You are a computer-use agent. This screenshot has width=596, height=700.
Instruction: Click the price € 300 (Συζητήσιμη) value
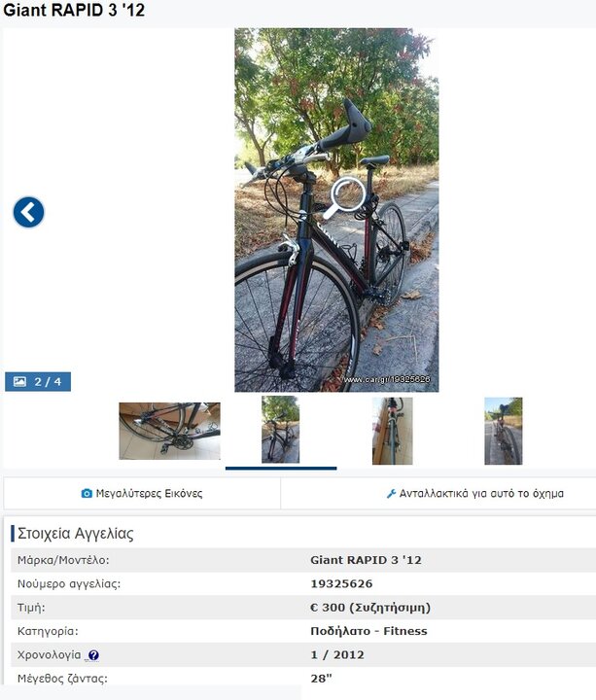[x=370, y=608]
